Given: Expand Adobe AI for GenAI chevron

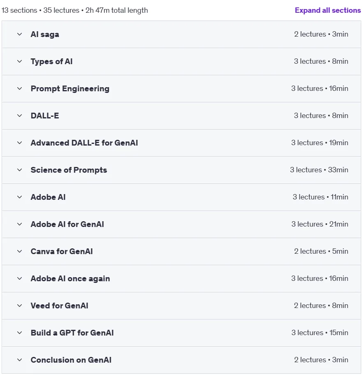Looking at the screenshot, I should coord(20,225).
